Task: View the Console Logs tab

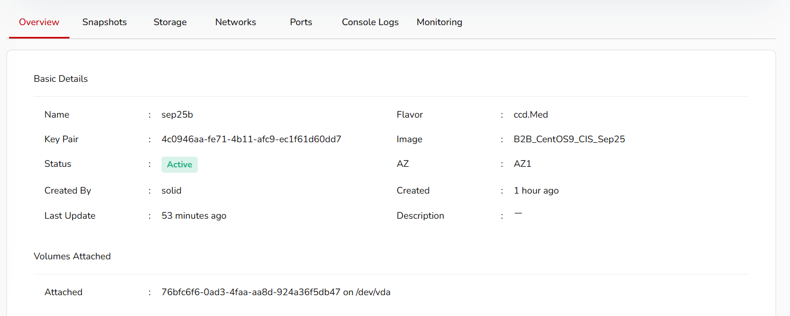Action: coord(370,22)
